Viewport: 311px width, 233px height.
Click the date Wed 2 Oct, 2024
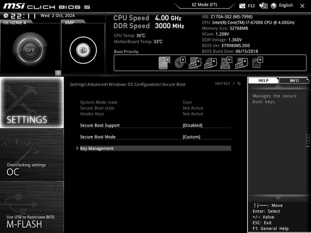(57, 16)
